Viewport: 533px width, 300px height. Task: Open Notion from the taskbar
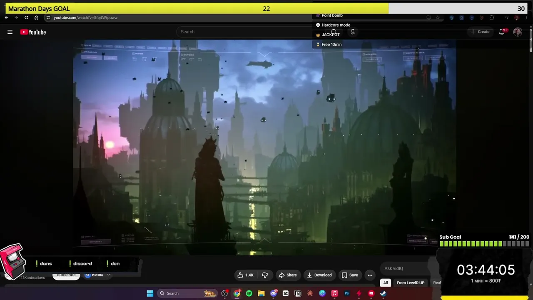click(x=298, y=293)
